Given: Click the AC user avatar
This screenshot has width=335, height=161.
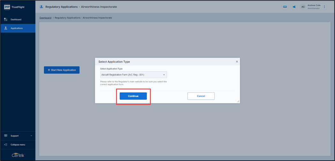Looking at the screenshot, I should [x=303, y=7].
